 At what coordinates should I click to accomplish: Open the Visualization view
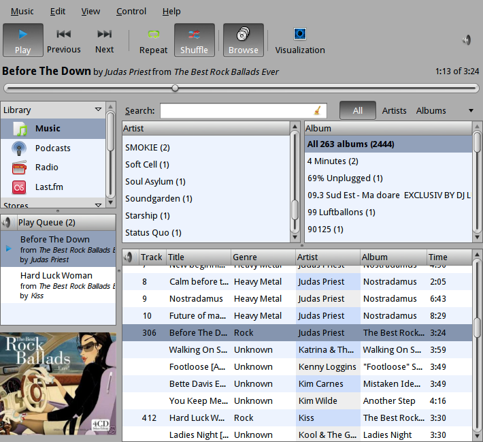[x=300, y=40]
